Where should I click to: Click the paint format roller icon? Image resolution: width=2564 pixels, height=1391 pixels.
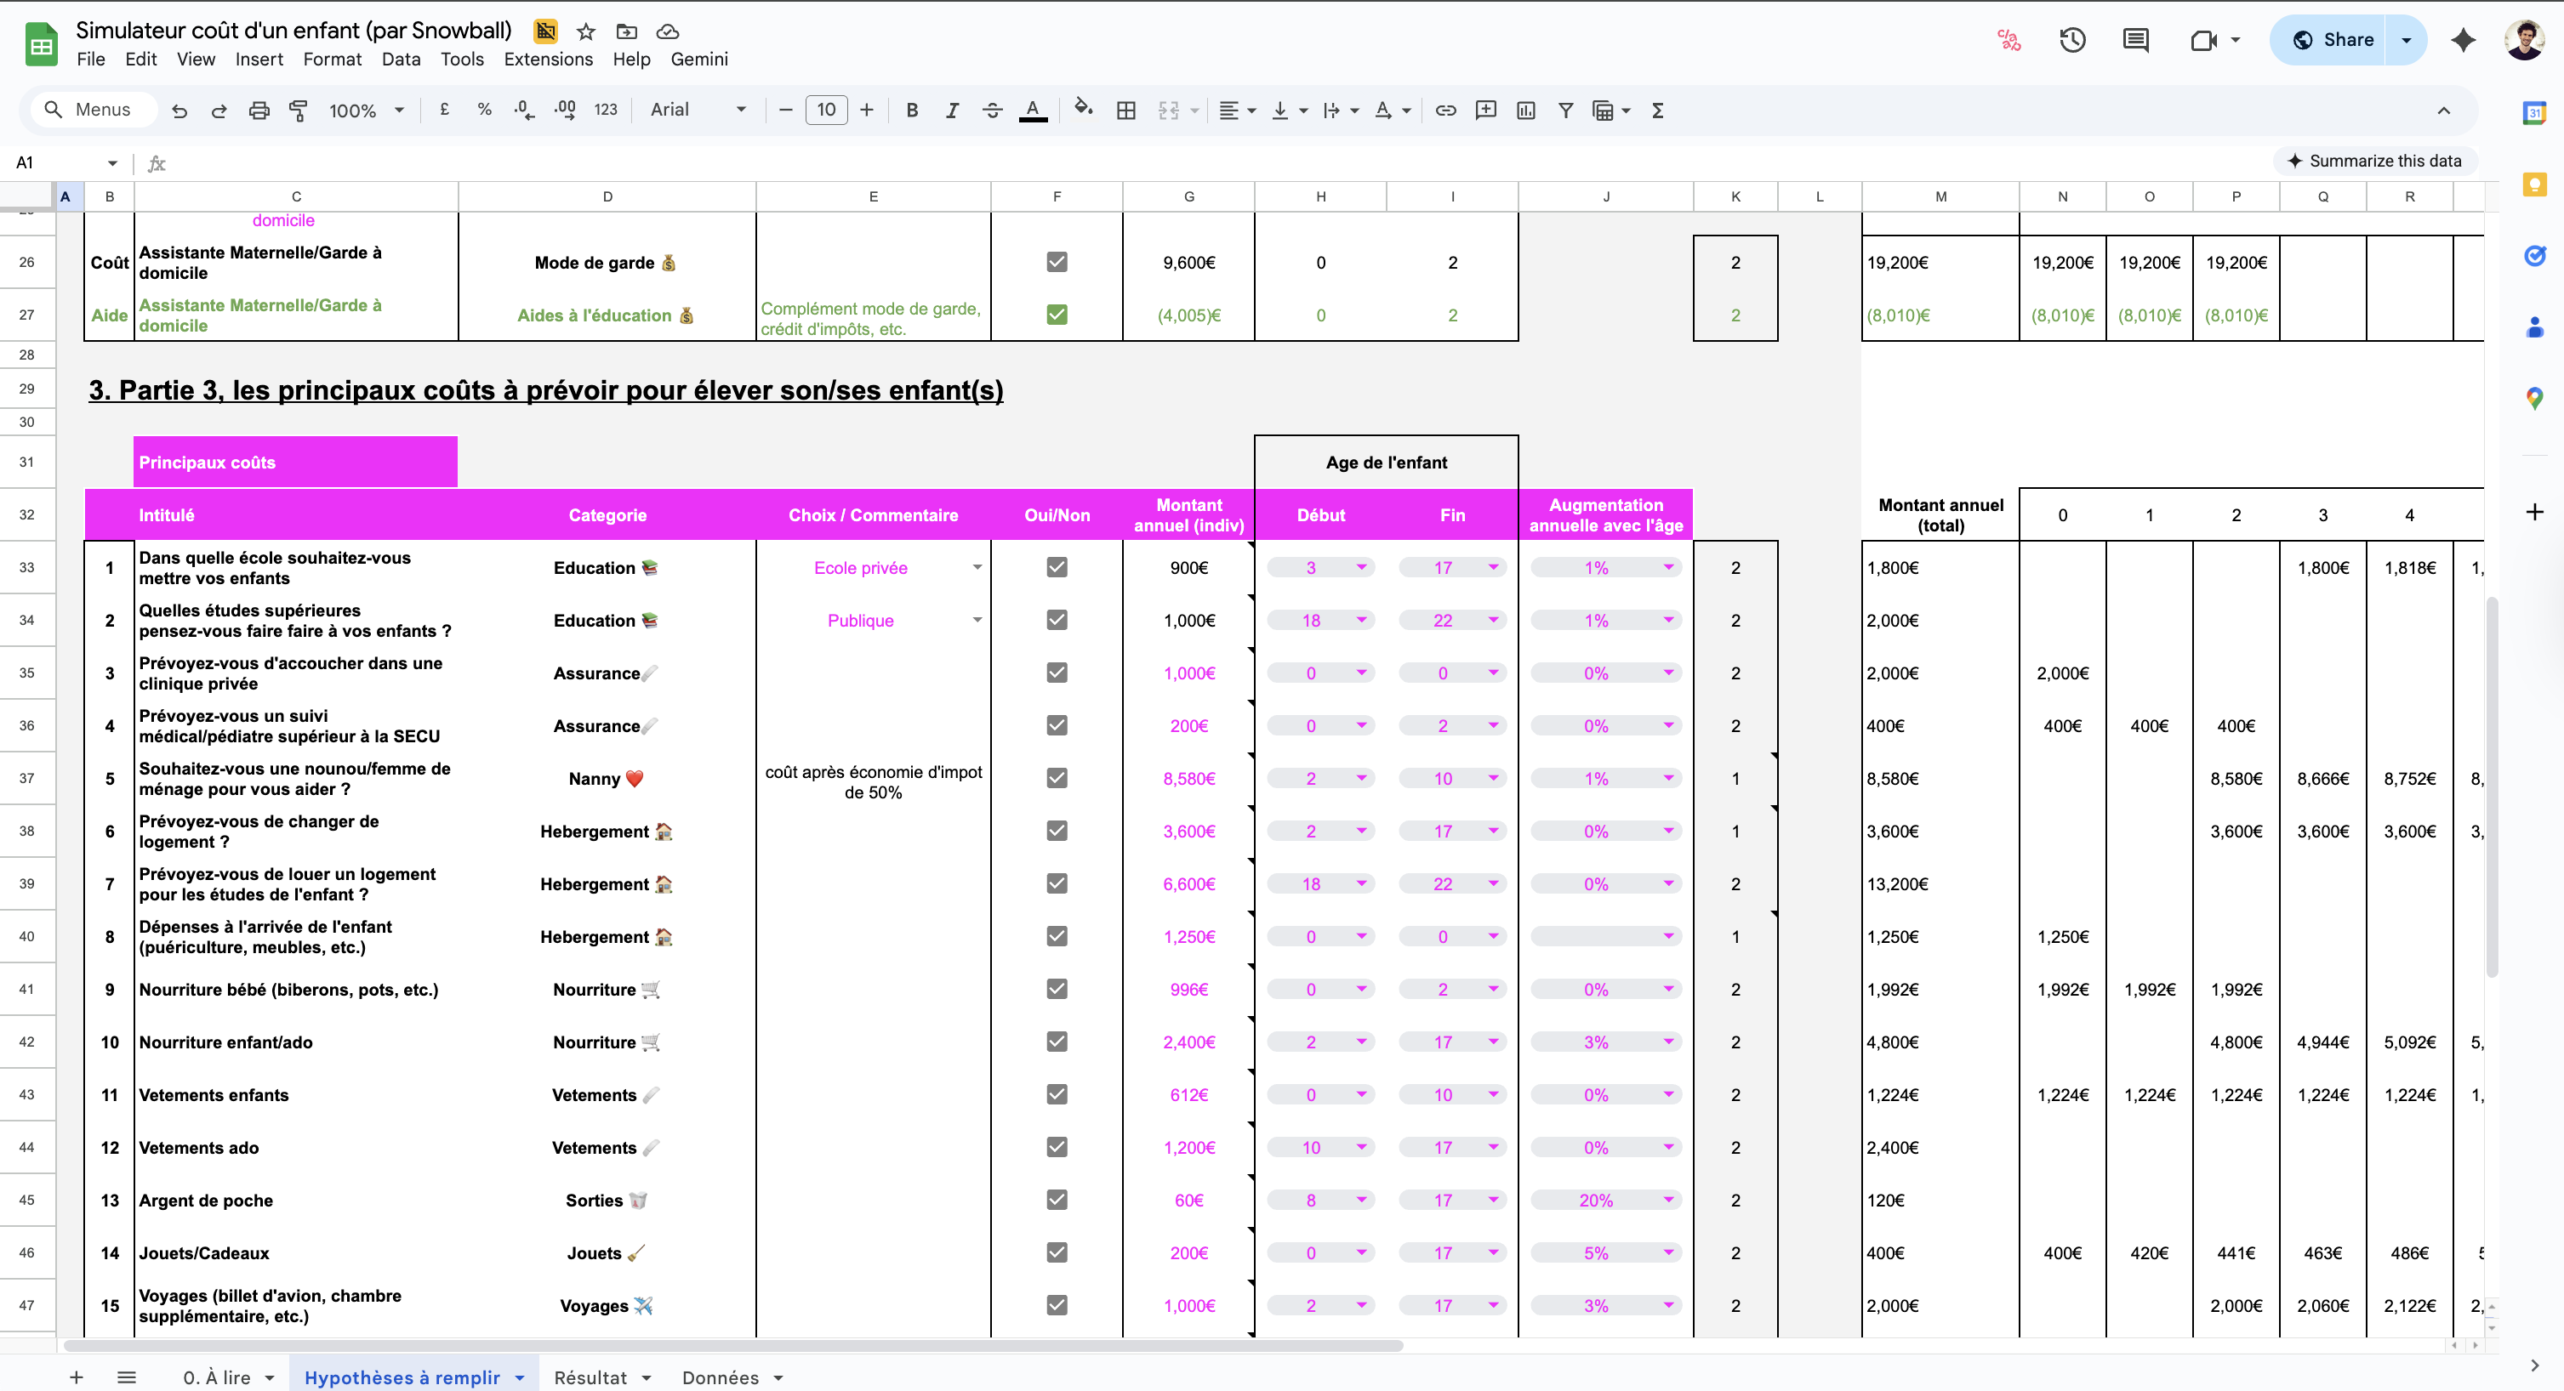298,111
